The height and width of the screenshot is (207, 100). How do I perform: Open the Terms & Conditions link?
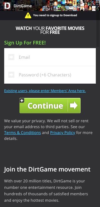(22, 133)
